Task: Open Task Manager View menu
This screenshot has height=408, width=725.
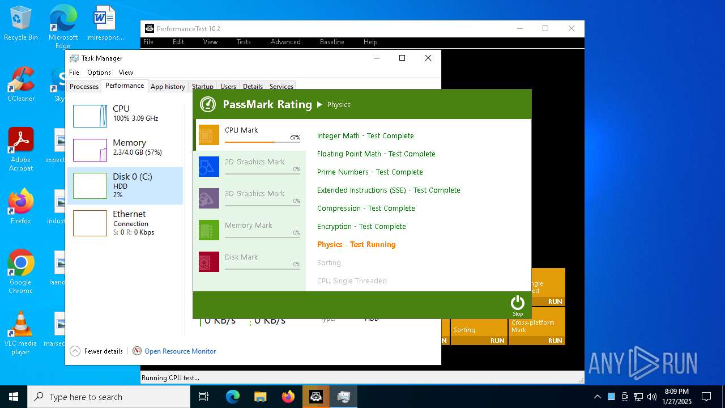Action: (x=126, y=73)
